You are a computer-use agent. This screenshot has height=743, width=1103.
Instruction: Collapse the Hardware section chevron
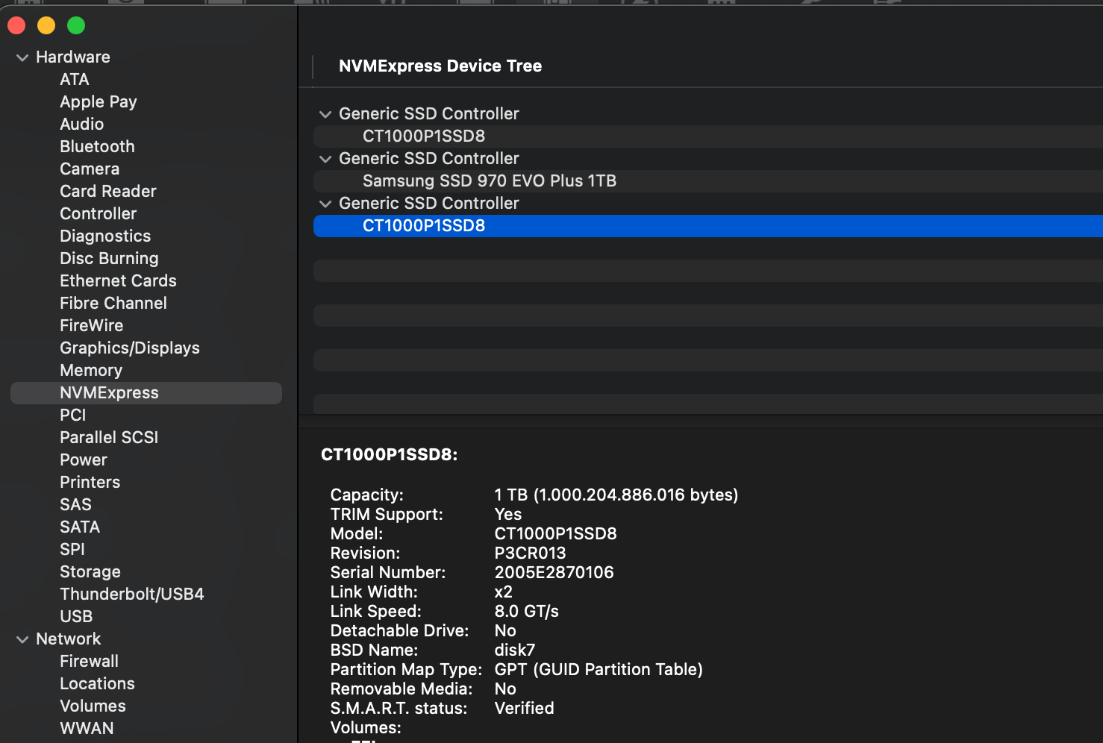[x=22, y=57]
